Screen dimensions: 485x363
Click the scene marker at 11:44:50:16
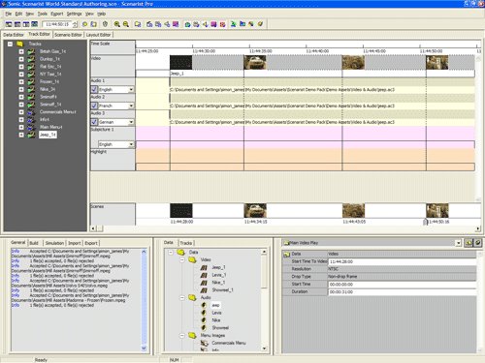tap(426, 222)
